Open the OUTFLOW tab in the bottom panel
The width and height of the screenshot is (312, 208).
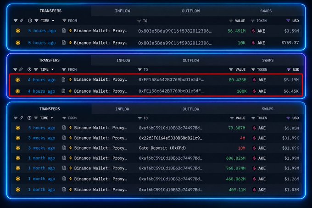191,109
